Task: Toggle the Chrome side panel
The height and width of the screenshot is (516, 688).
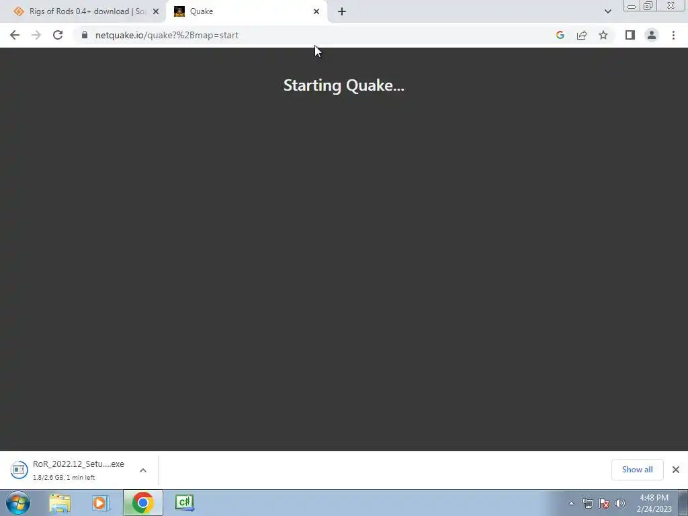Action: point(630,35)
